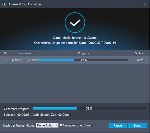Click the Nach der Umwandlung label
Viewport: 150px width, 133px height.
pos(19,125)
